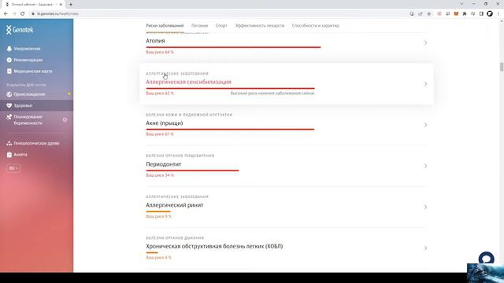Click the Происхождение globe icon
504x283 pixels.
[x=9, y=94]
